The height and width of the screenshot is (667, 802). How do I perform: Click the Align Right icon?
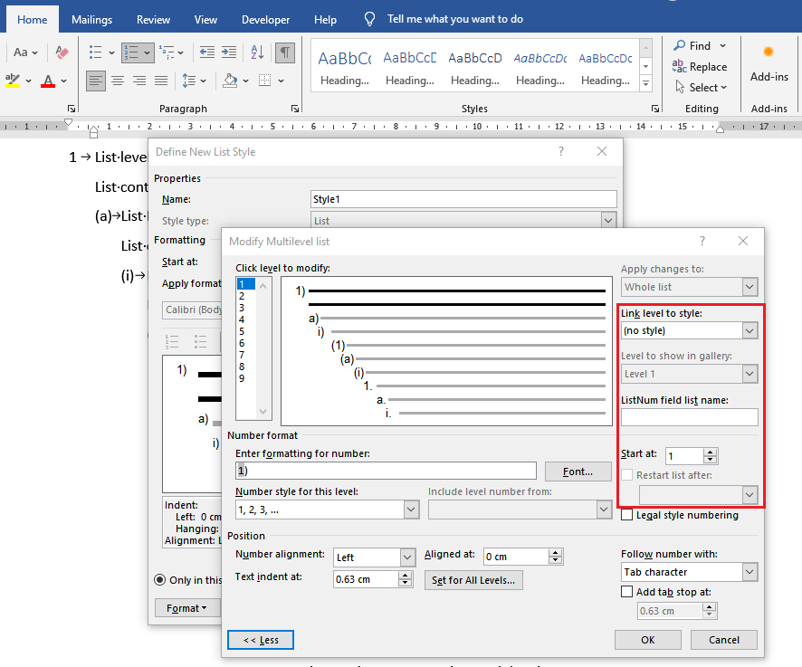click(139, 81)
